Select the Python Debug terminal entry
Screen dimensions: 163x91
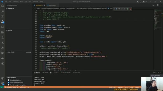[x=156, y=76]
